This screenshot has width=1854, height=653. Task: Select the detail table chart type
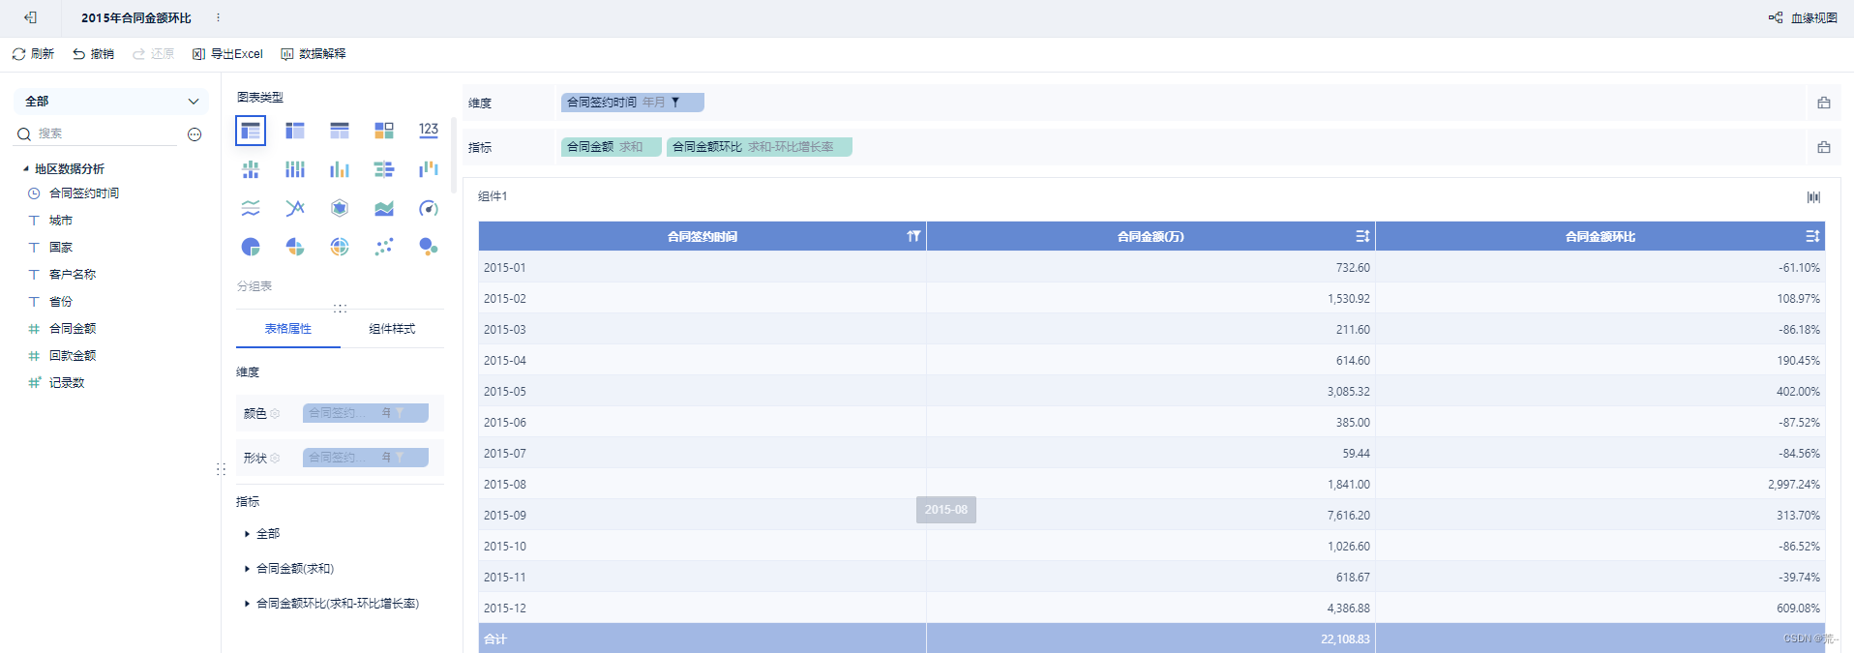(x=340, y=130)
